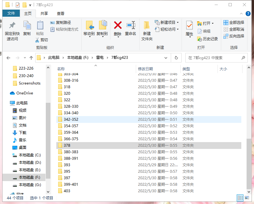Image resolution: width=254 pixels, height=204 pixels.
Task: Click the Delete (删除) red X icon
Action: pyautogui.click(x=118, y=25)
